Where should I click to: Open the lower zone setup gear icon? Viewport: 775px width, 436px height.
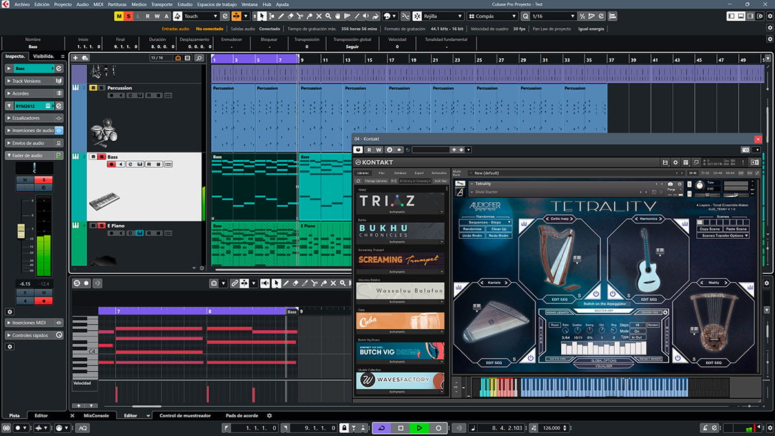point(269,415)
